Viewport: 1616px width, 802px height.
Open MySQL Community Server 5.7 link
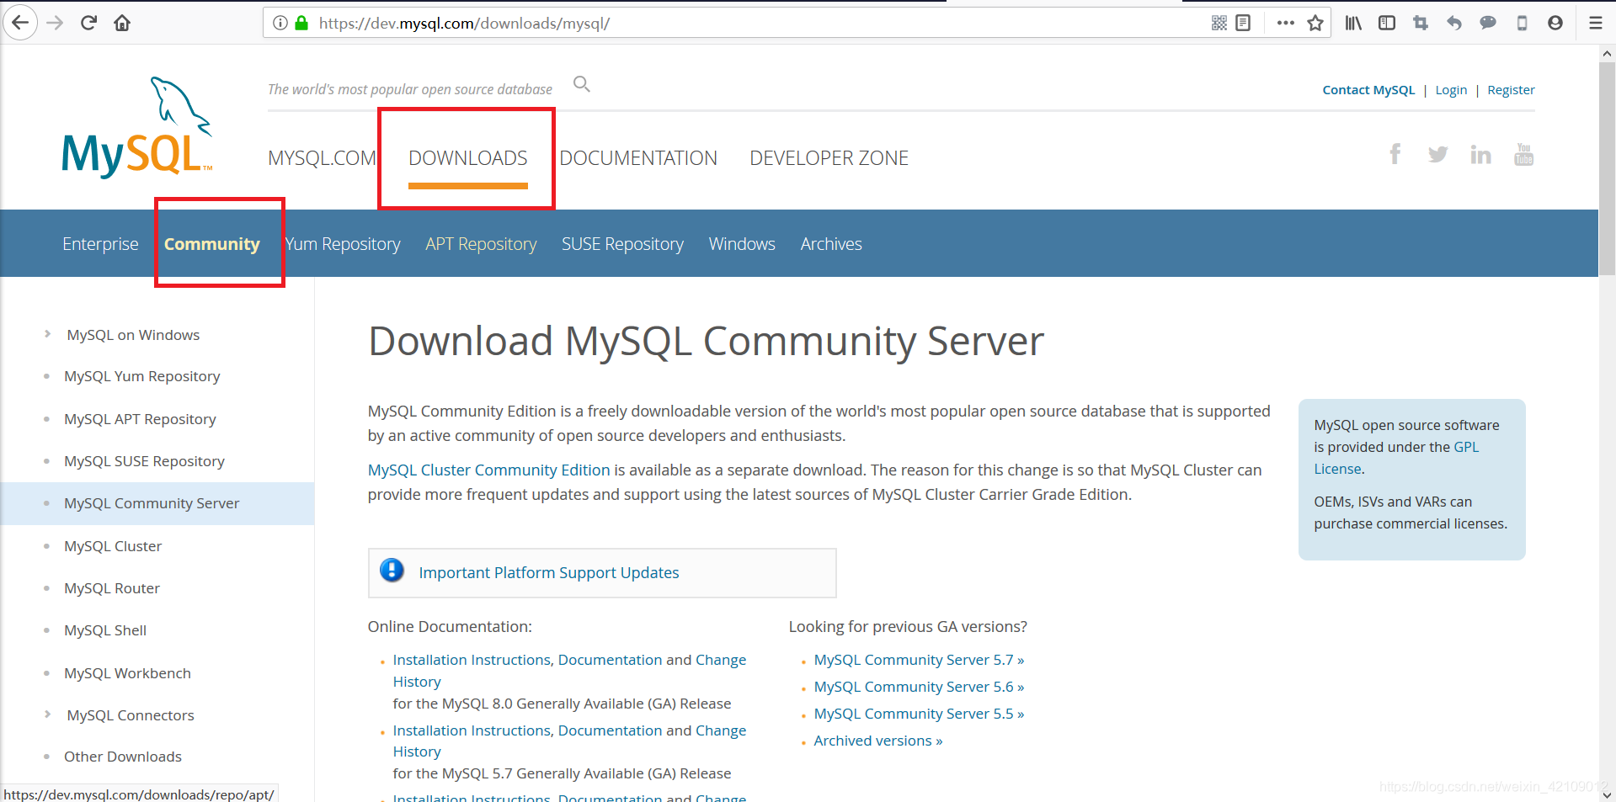(x=919, y=660)
